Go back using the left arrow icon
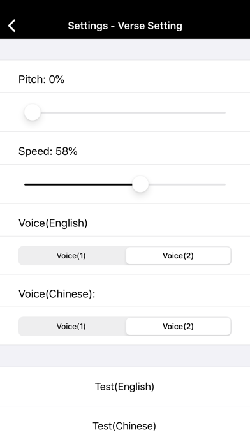Image resolution: width=250 pixels, height=444 pixels. [12, 26]
